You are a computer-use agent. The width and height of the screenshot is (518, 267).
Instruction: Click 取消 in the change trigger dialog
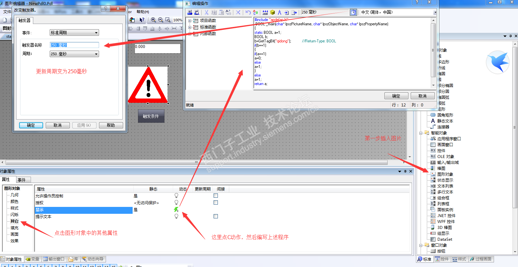pos(58,125)
